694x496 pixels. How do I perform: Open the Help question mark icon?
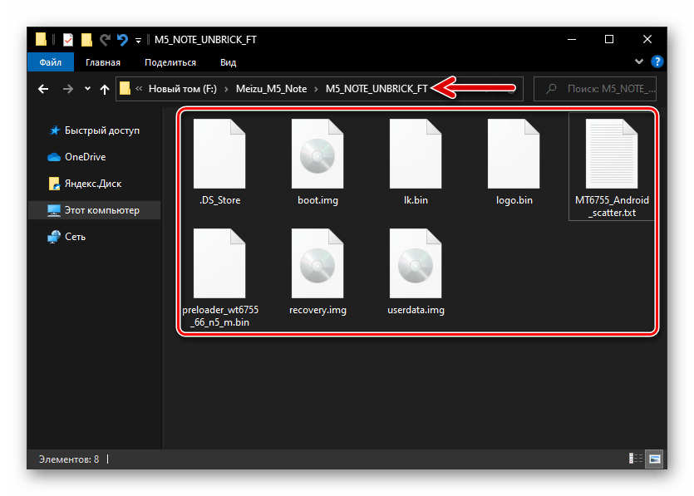click(657, 61)
